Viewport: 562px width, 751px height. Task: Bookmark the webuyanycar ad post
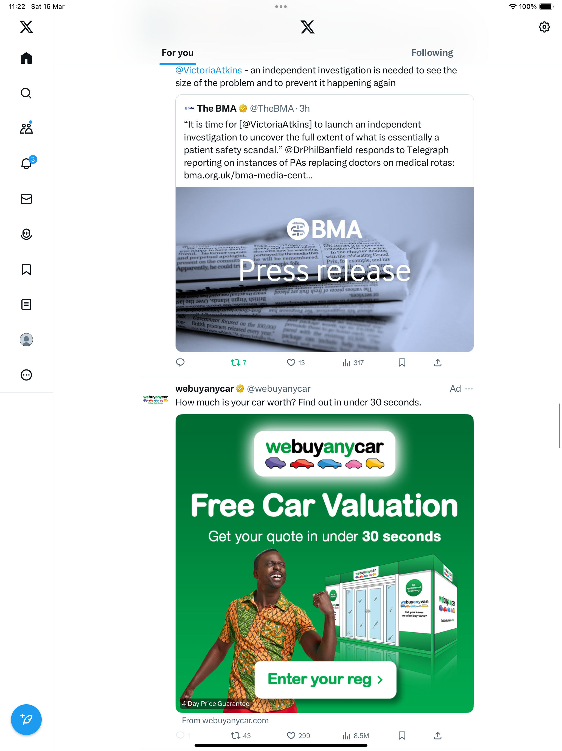point(402,735)
